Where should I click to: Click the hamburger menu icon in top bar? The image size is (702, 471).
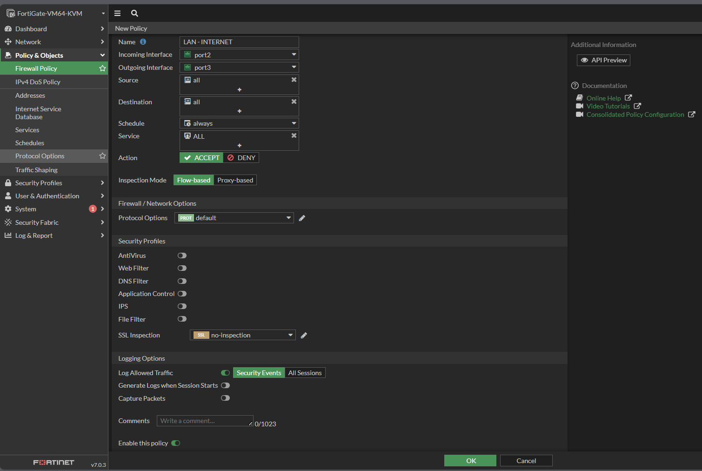[x=117, y=13]
